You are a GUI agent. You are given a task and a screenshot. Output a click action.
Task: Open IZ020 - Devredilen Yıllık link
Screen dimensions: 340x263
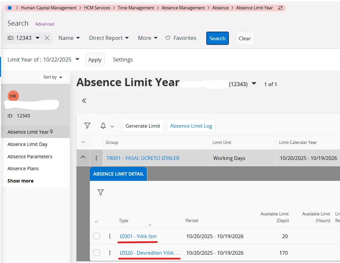coord(149,253)
